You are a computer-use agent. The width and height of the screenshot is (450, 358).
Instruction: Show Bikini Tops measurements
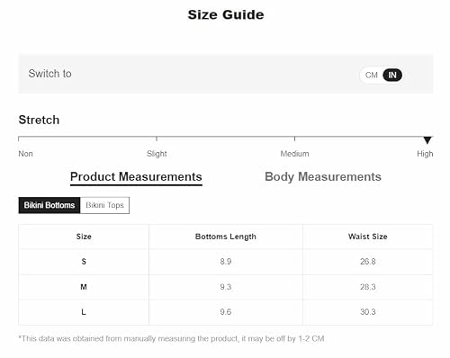tap(104, 205)
